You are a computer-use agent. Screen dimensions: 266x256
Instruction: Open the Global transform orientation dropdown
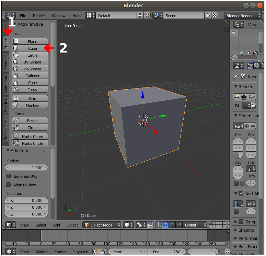(195, 225)
